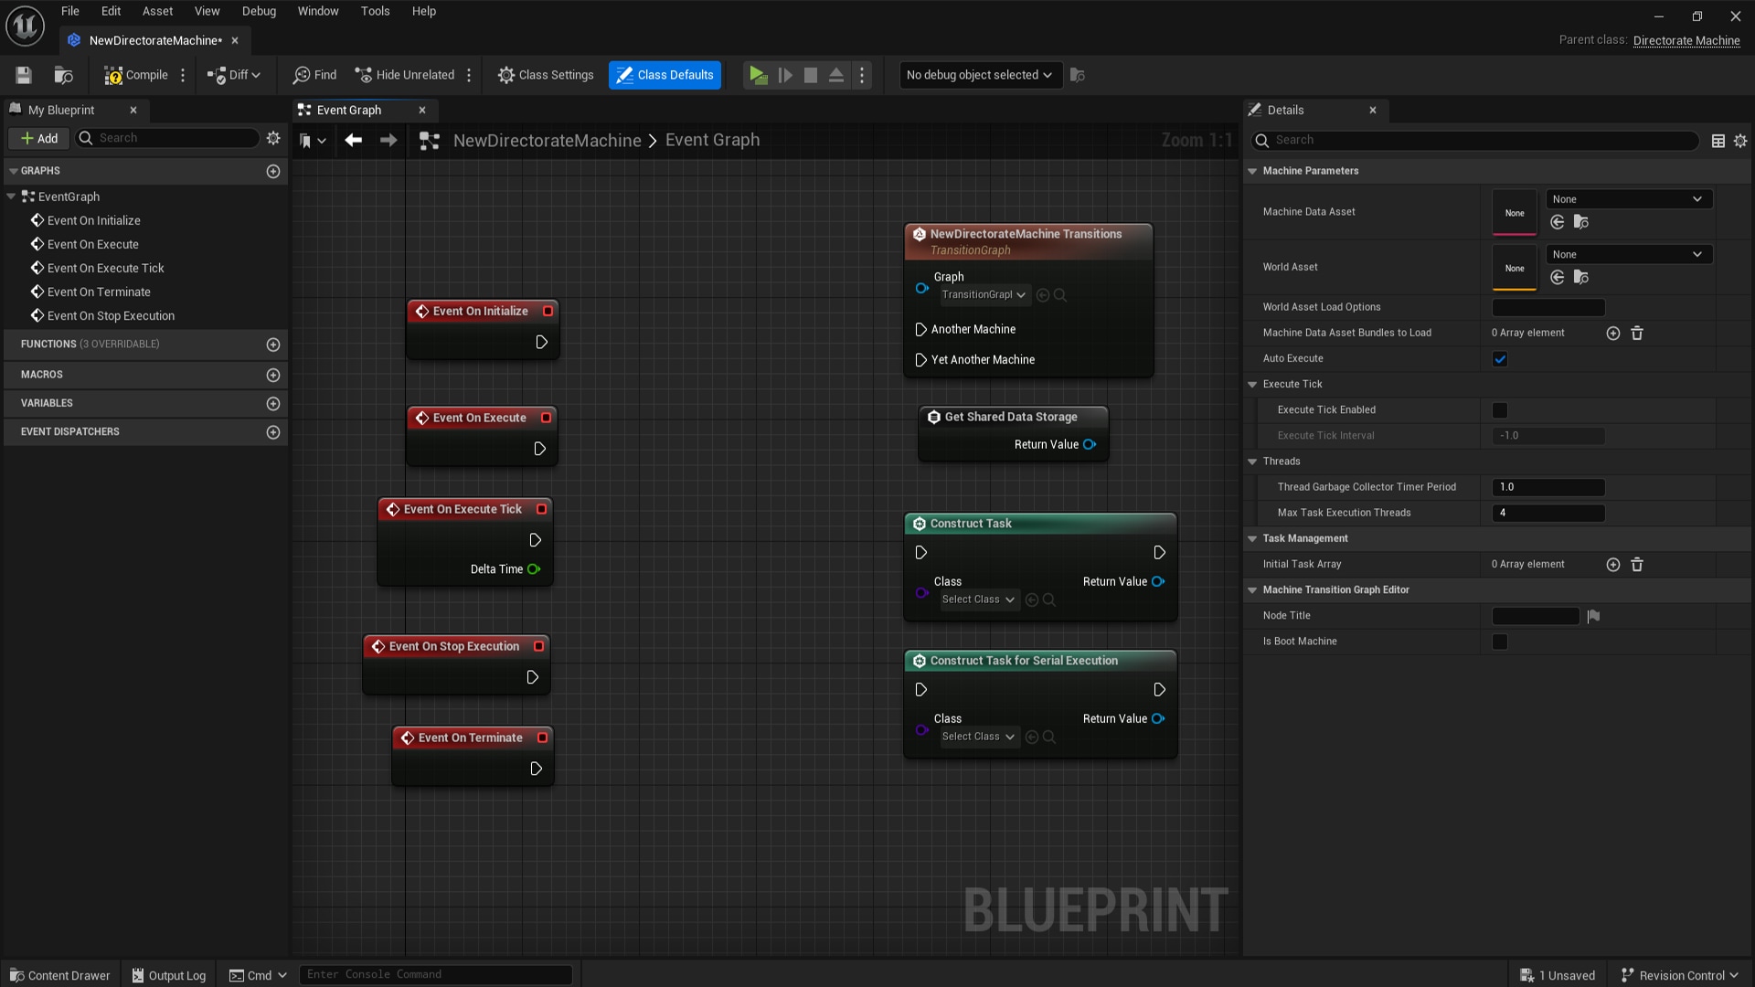The height and width of the screenshot is (987, 1755).
Task: Click the Class Defaults button icon
Action: [626, 75]
